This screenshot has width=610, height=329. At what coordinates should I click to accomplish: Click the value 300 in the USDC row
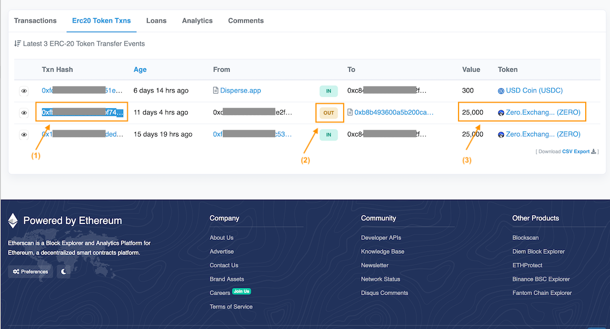click(468, 90)
